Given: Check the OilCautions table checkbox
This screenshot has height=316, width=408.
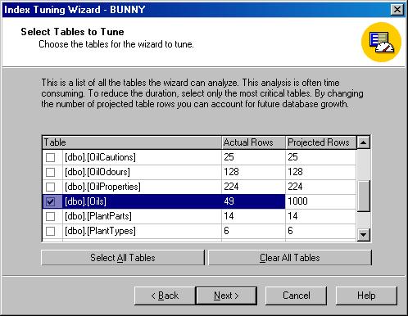Looking at the screenshot, I should pos(50,157).
